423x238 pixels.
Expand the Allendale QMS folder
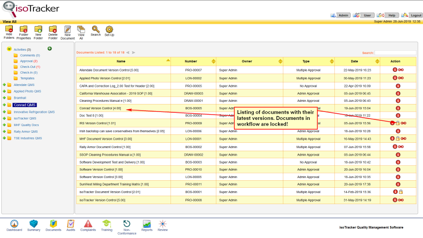pos(4,85)
